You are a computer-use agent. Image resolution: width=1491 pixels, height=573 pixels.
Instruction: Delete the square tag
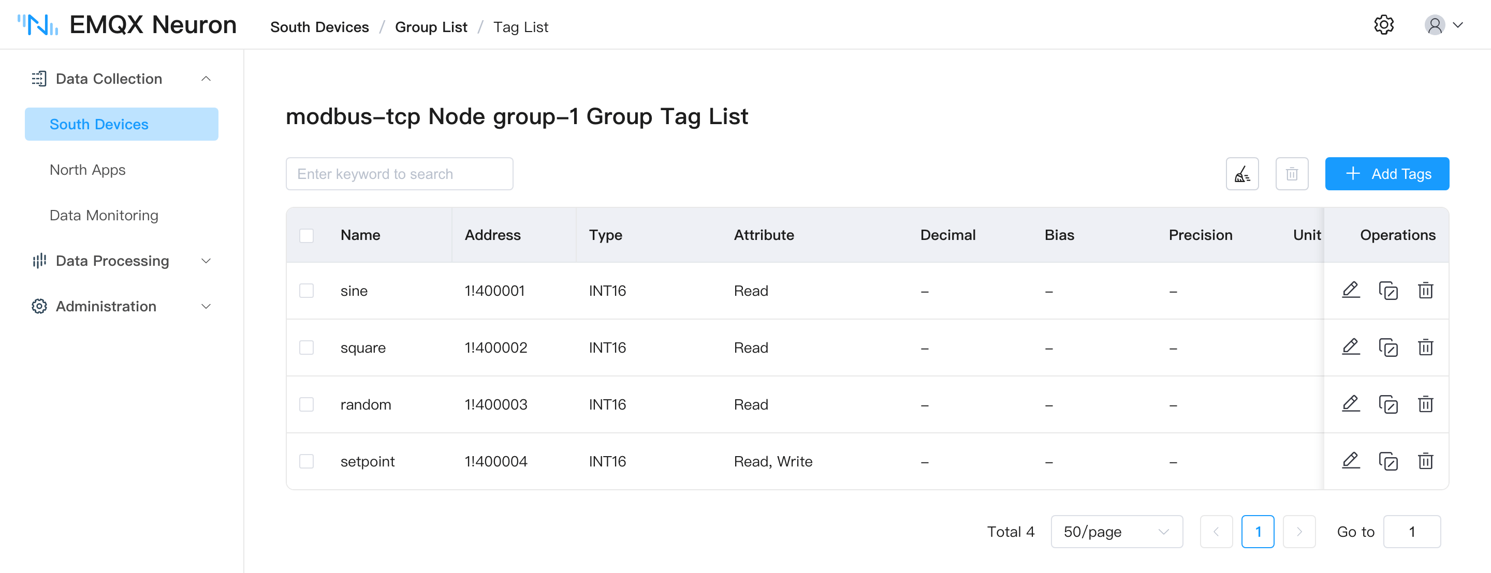point(1425,347)
